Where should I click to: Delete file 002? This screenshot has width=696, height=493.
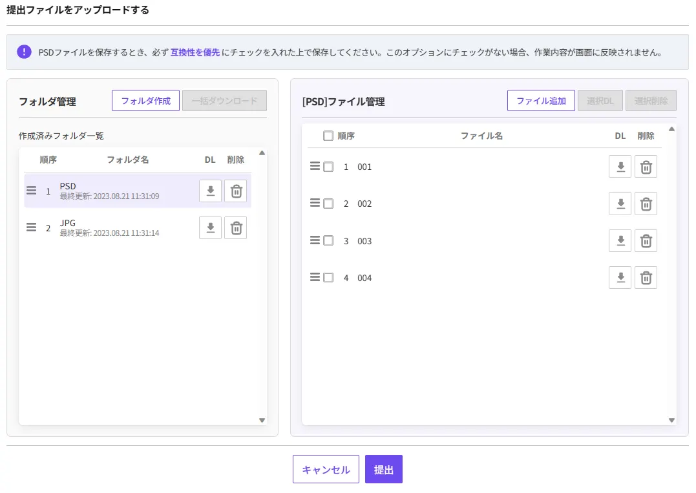coord(646,204)
